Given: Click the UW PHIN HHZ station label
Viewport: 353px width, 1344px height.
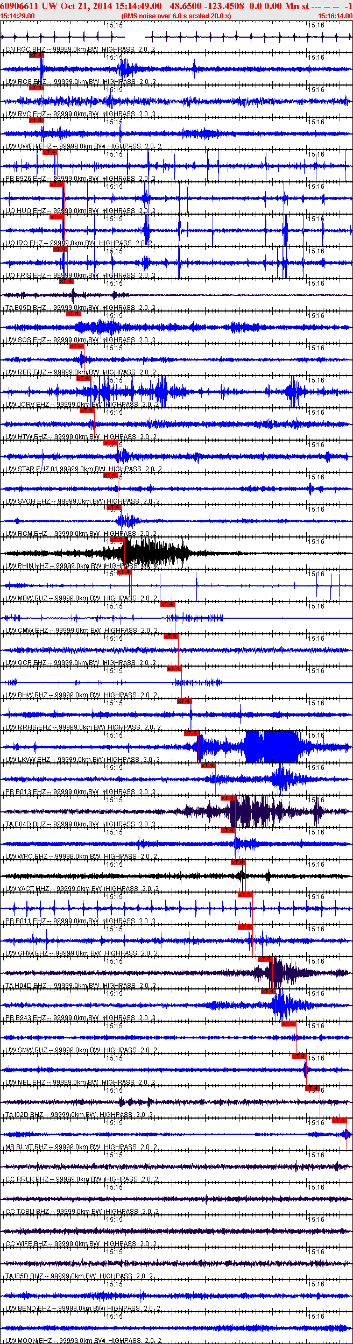Looking at the screenshot, I should (27, 566).
